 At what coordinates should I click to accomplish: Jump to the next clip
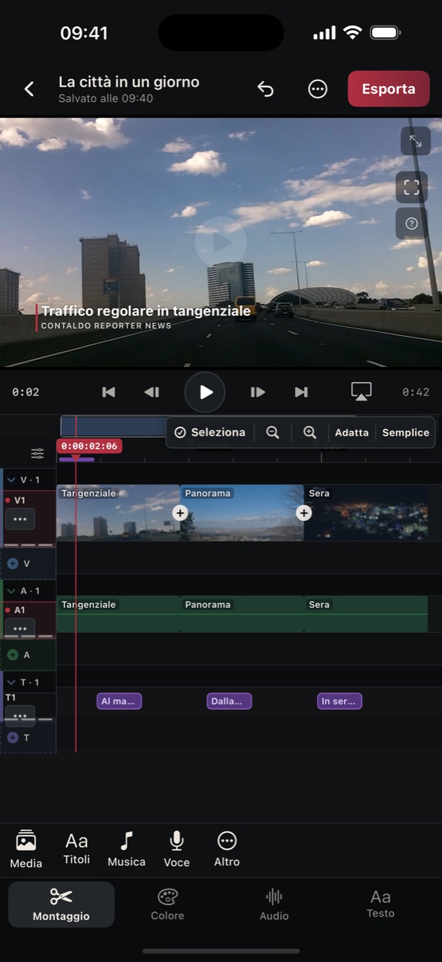click(x=301, y=392)
